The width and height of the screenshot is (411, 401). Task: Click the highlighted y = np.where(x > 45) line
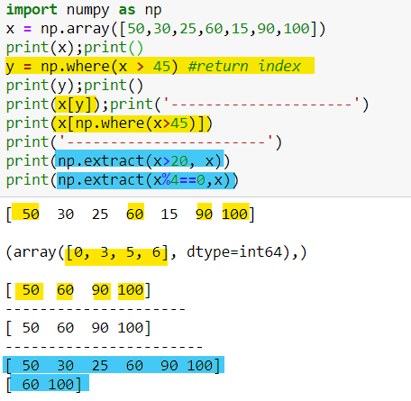tap(160, 66)
